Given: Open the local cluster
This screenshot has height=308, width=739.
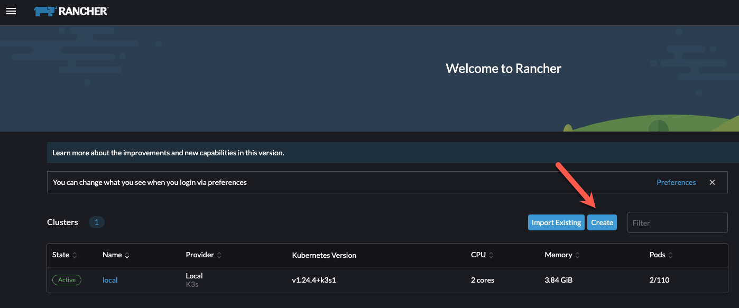Looking at the screenshot, I should 110,280.
